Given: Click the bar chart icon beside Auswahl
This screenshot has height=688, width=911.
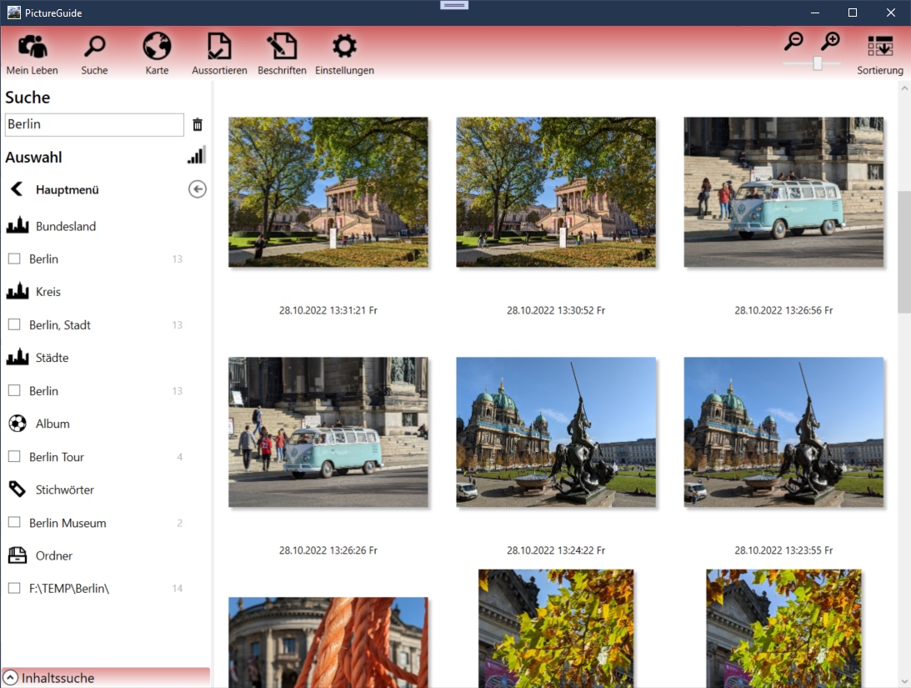Looking at the screenshot, I should pyautogui.click(x=197, y=155).
